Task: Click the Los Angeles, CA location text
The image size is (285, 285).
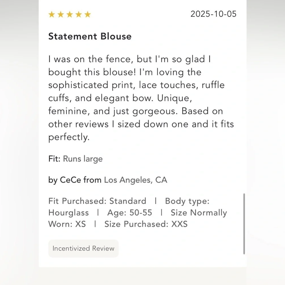Action: [x=136, y=180]
